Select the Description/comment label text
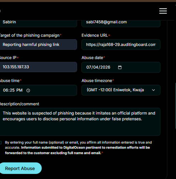Screen dimensions: 176x179 [19, 104]
